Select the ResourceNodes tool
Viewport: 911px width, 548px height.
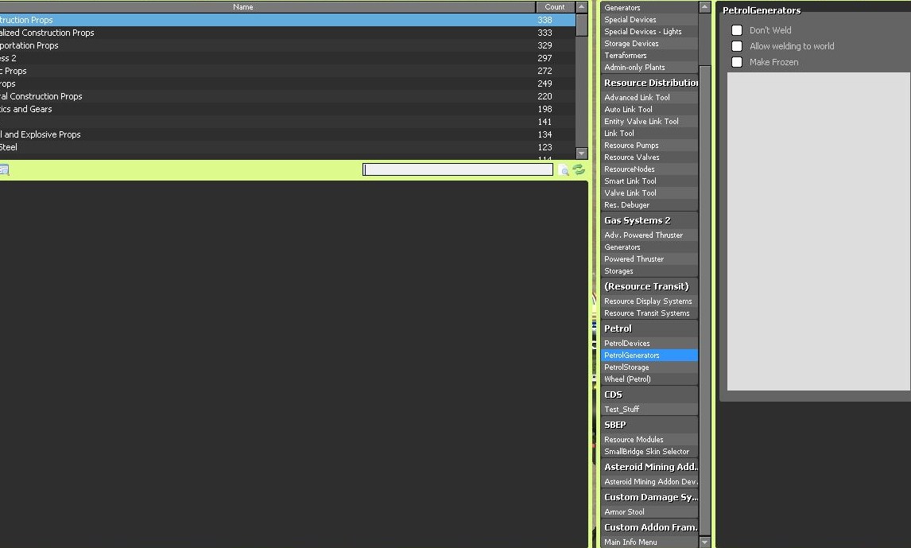point(649,169)
